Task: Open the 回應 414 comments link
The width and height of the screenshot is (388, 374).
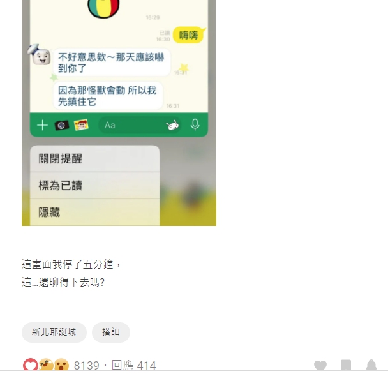Action: pyautogui.click(x=134, y=365)
